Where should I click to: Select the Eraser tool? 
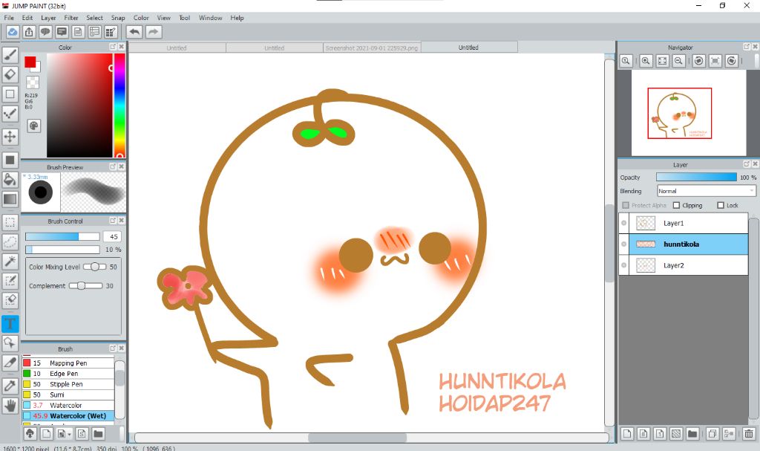tap(10, 74)
